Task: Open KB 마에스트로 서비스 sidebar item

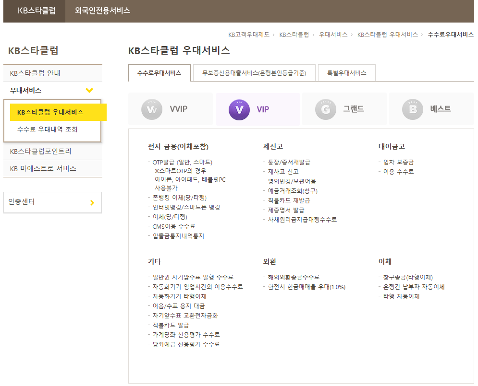Action: (x=53, y=169)
